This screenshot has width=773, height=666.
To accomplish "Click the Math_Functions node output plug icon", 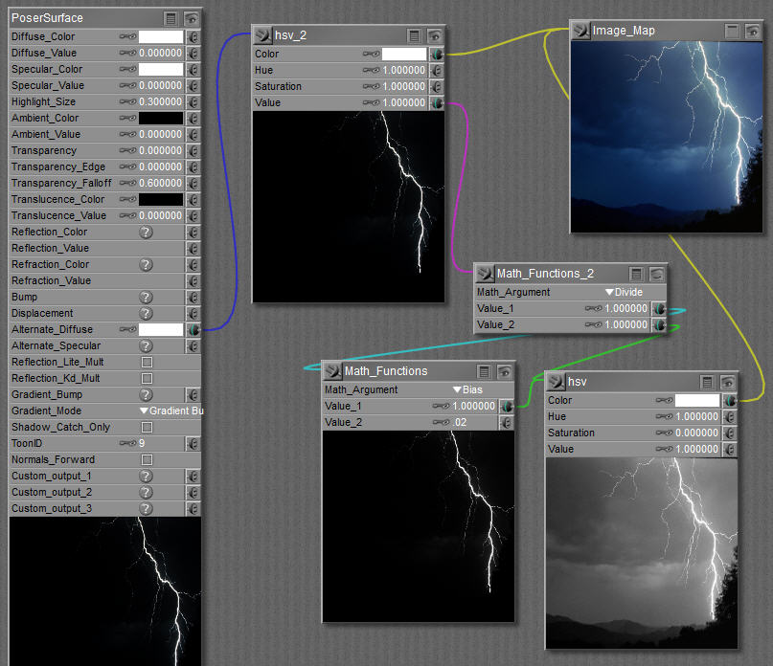I will coord(331,371).
